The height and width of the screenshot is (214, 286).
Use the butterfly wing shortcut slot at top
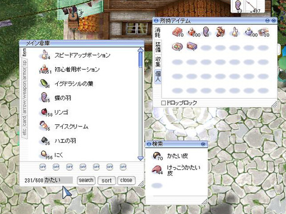(x=238, y=6)
